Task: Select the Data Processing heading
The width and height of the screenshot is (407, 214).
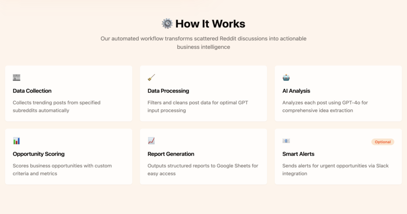Action: click(x=168, y=91)
